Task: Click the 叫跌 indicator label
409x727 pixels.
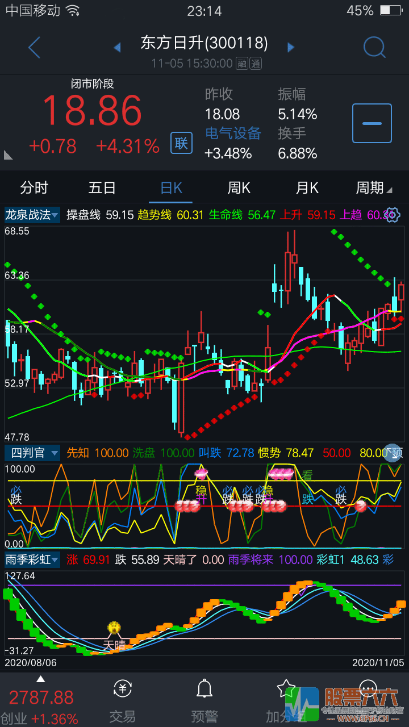Action: [210, 453]
